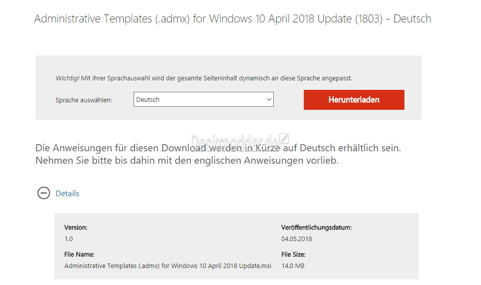Click the Administrative Templates page title heading

pos(233,18)
